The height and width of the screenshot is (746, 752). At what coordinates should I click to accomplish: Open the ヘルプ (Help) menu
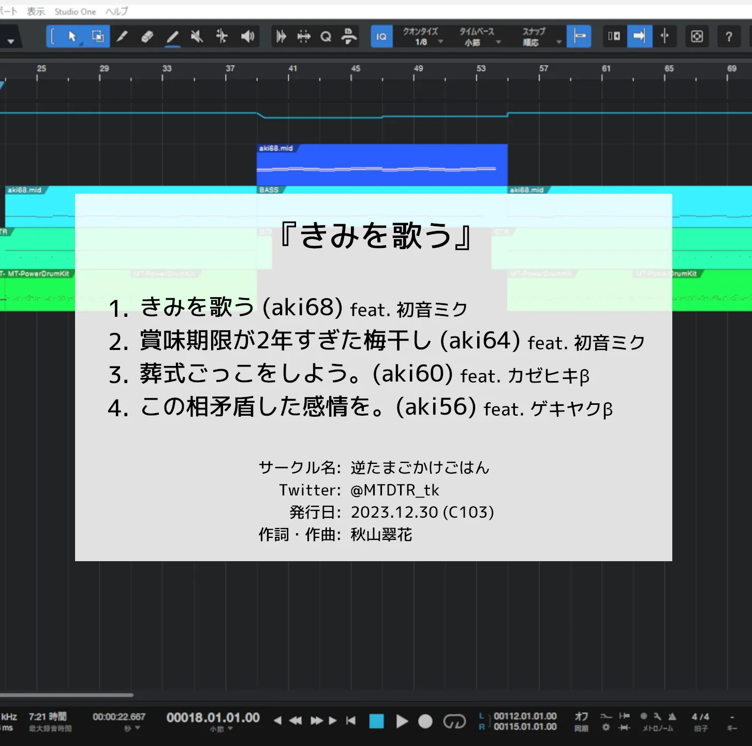click(x=116, y=11)
